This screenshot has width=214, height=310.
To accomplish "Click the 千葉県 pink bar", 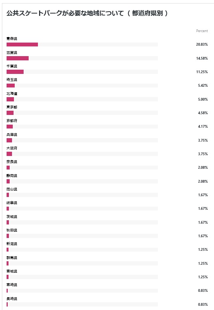I will (x=15, y=72).
